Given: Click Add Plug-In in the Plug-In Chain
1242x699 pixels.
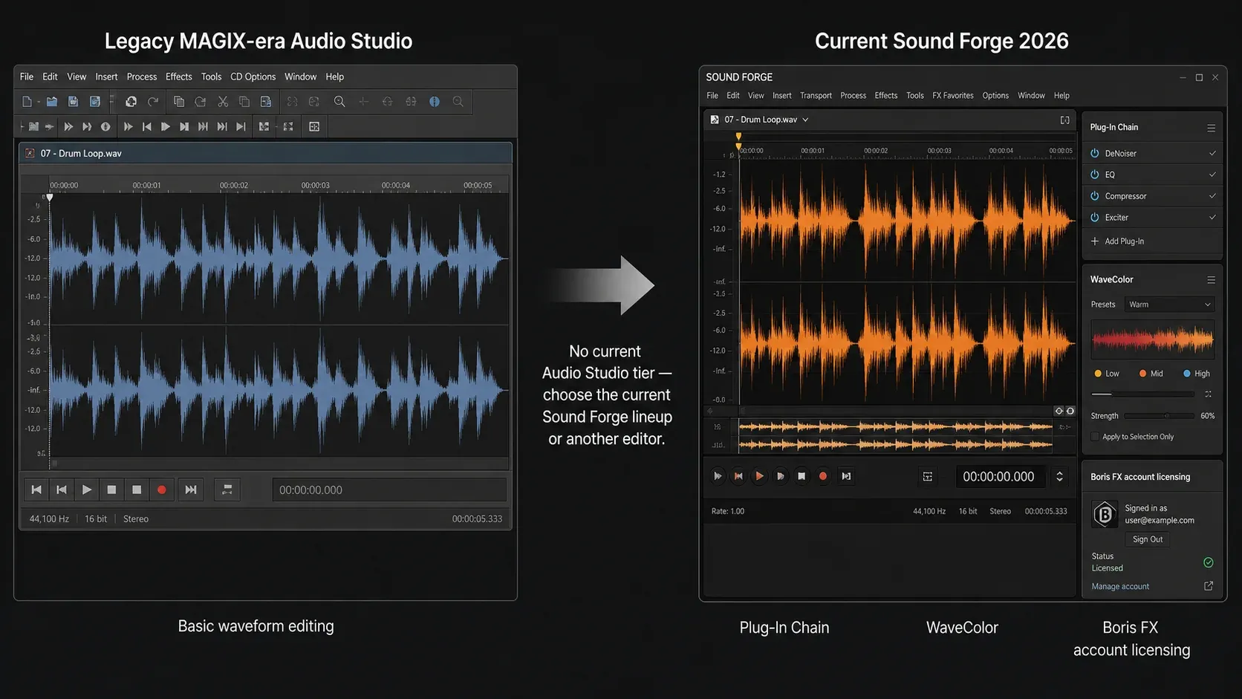Looking at the screenshot, I should 1116,241.
